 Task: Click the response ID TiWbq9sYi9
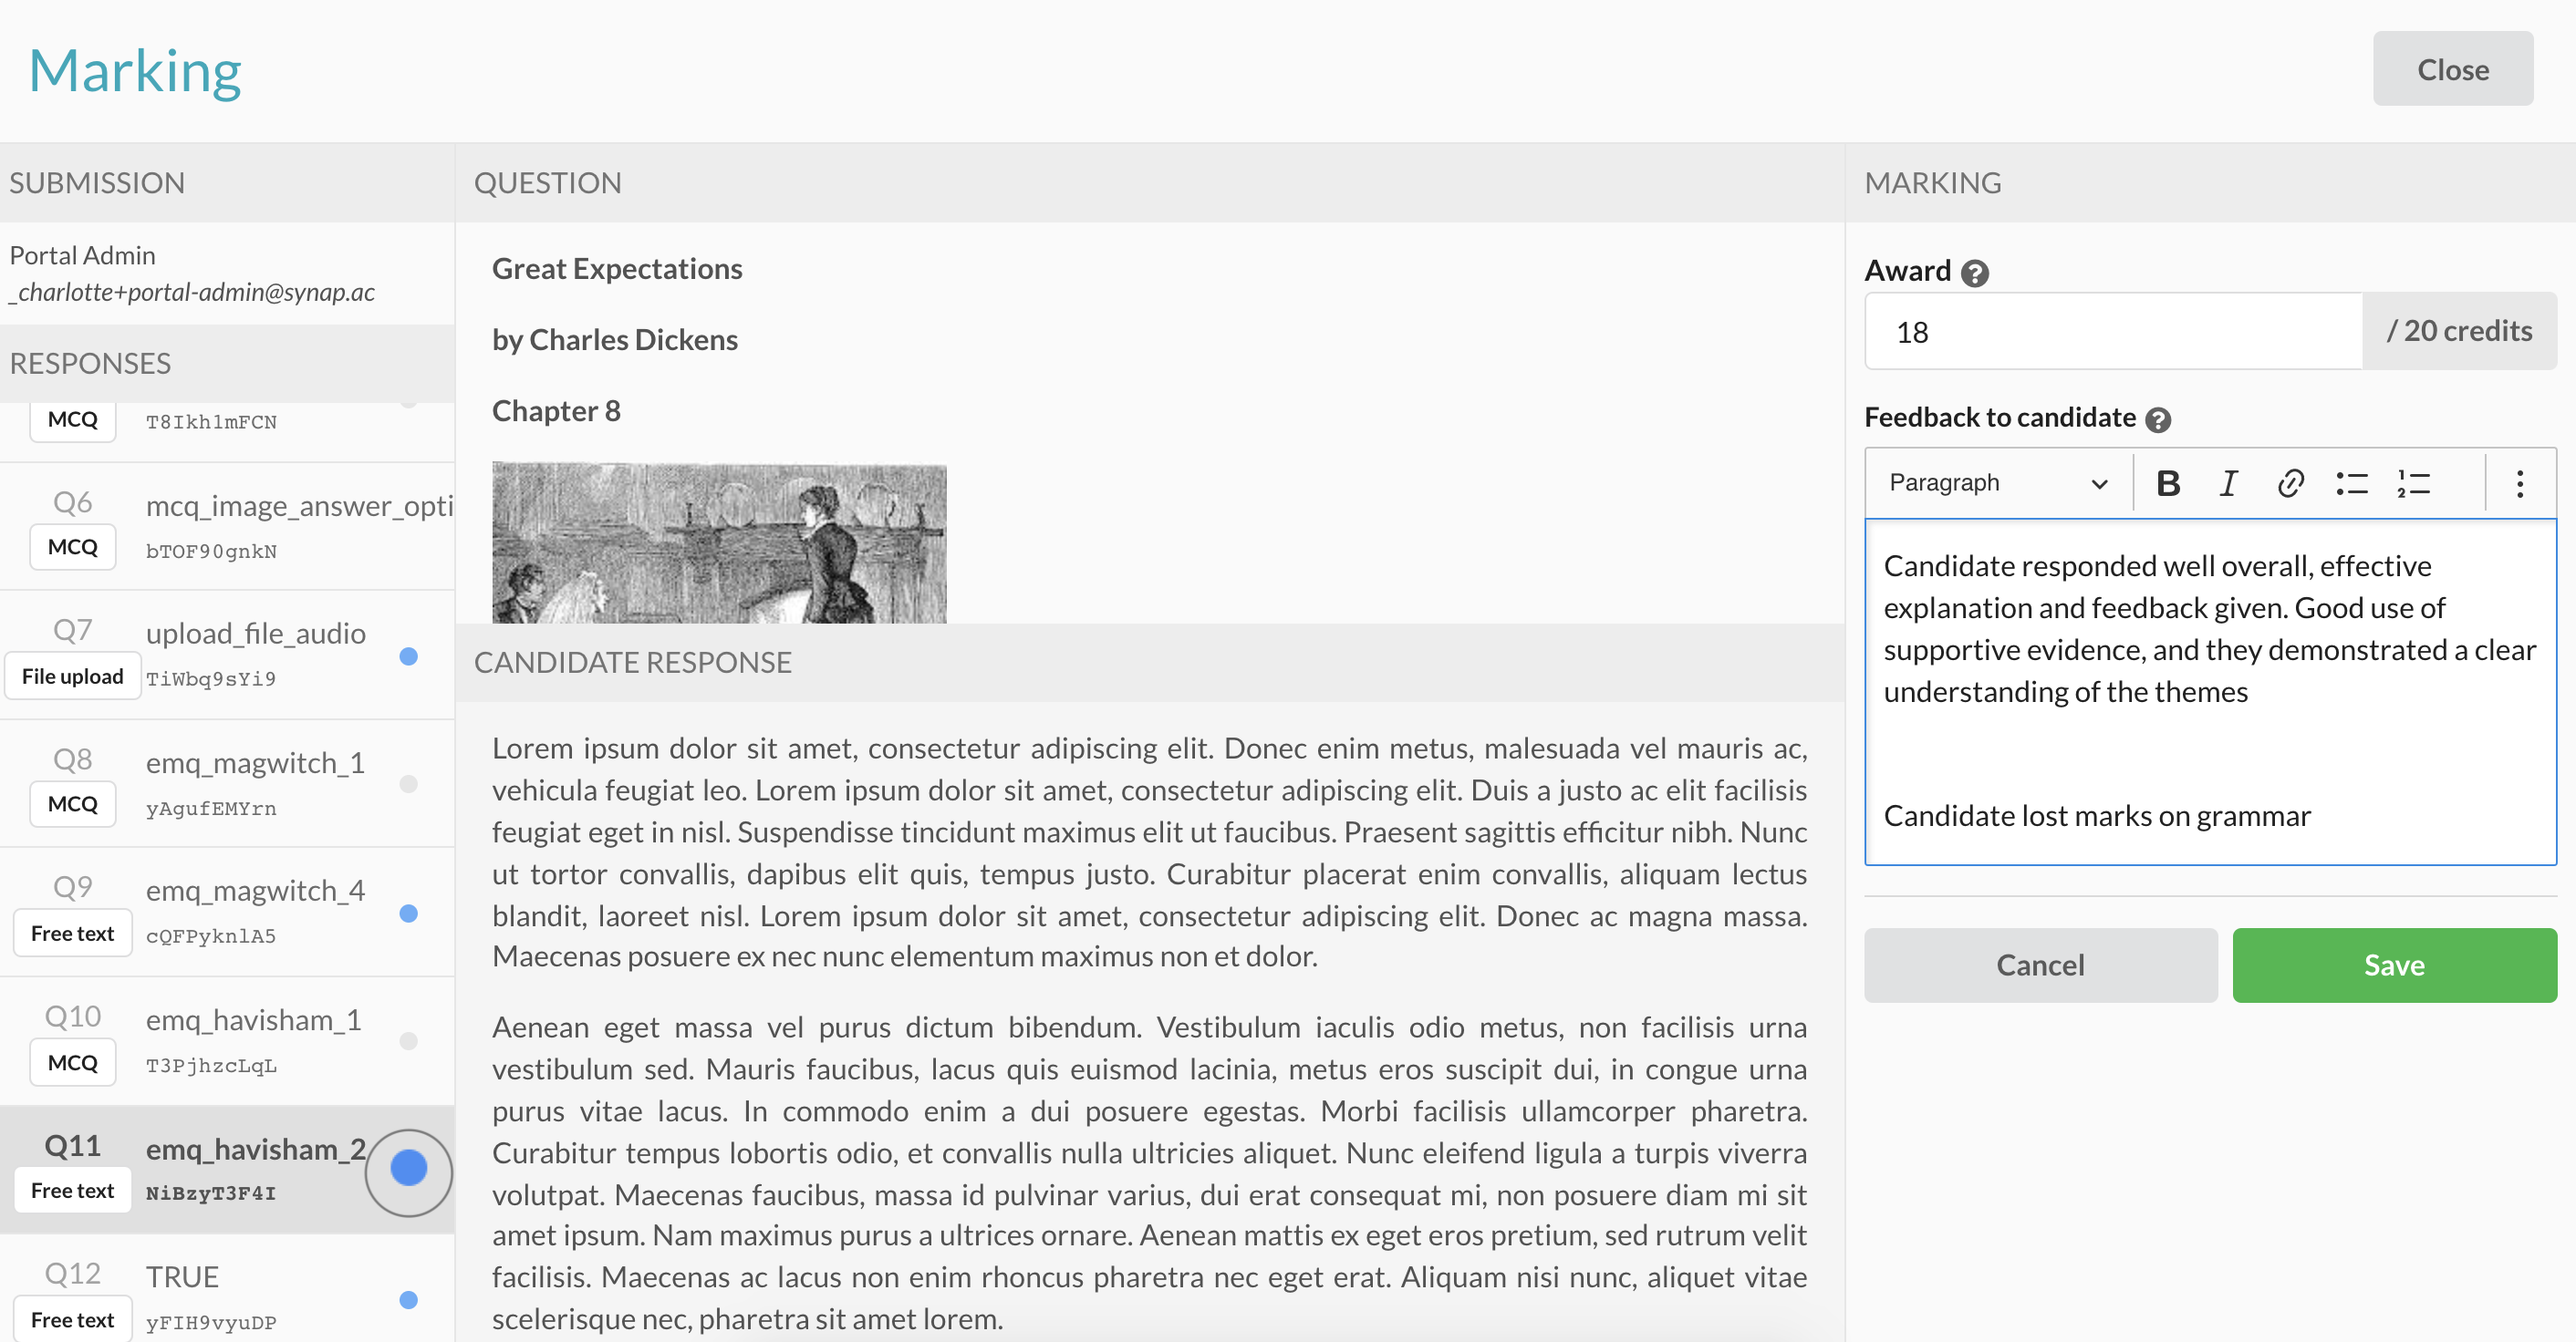click(211, 679)
